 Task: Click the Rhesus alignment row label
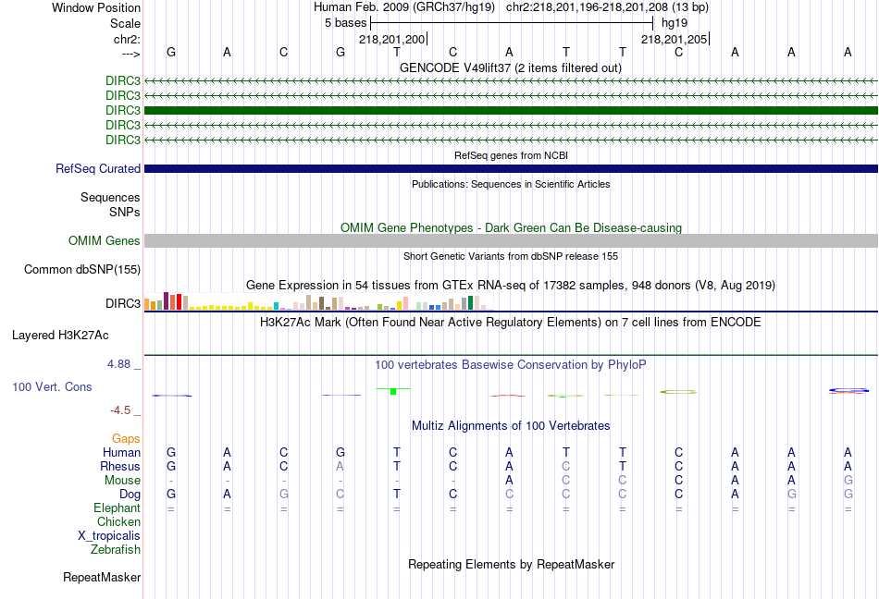point(120,466)
